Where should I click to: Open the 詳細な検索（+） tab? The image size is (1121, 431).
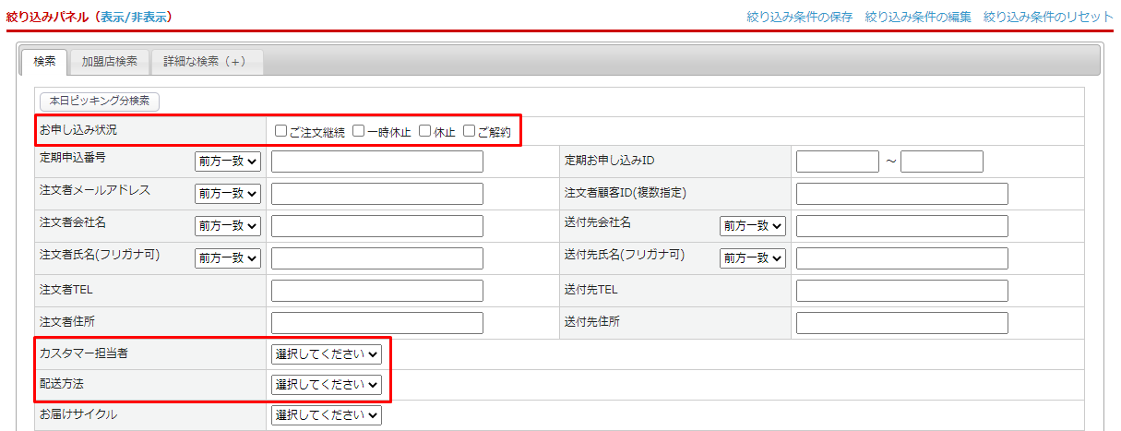coord(205,62)
